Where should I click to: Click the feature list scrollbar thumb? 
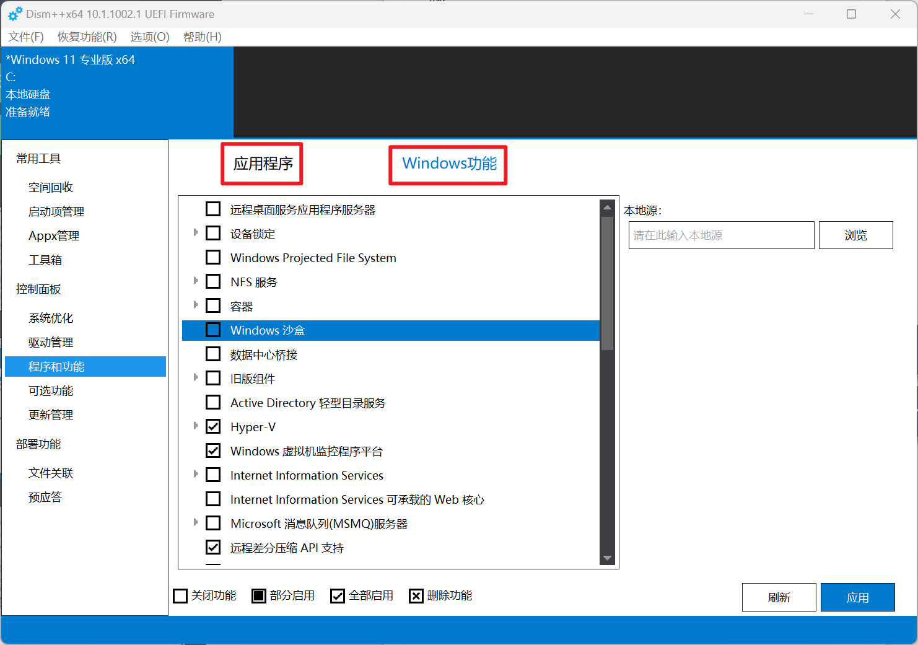click(607, 283)
